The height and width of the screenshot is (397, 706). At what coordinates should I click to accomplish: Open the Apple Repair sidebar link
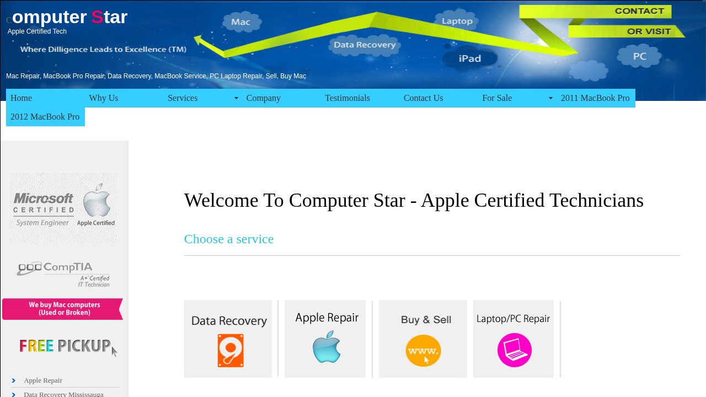pos(43,380)
